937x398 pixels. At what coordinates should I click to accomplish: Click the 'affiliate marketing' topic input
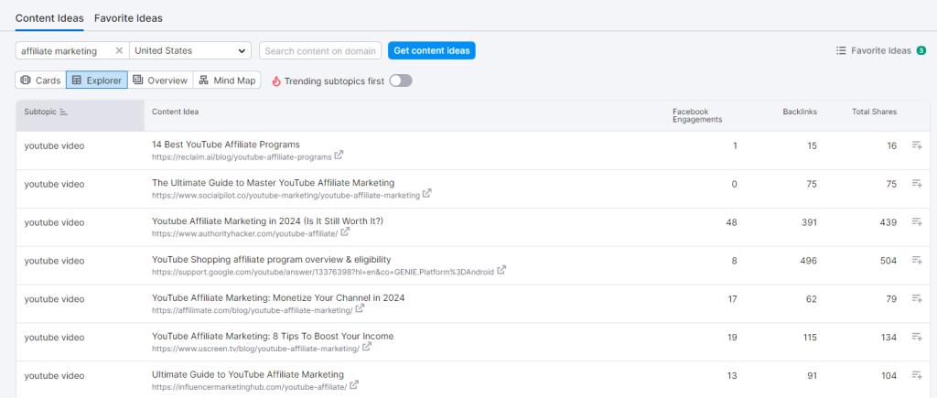(65, 51)
